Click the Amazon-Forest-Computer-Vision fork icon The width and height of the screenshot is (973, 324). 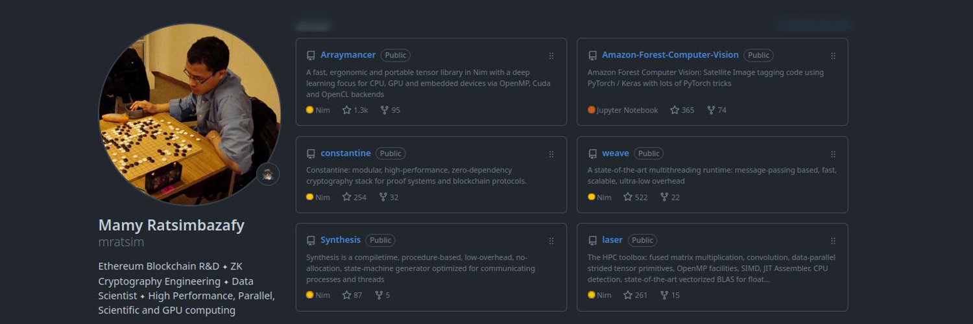click(711, 110)
